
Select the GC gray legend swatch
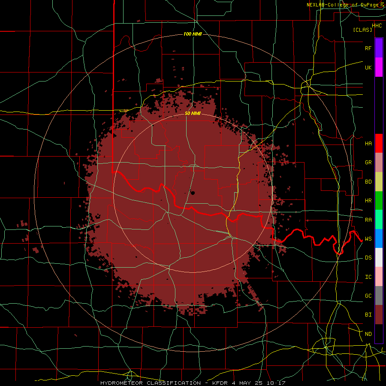point(379,296)
